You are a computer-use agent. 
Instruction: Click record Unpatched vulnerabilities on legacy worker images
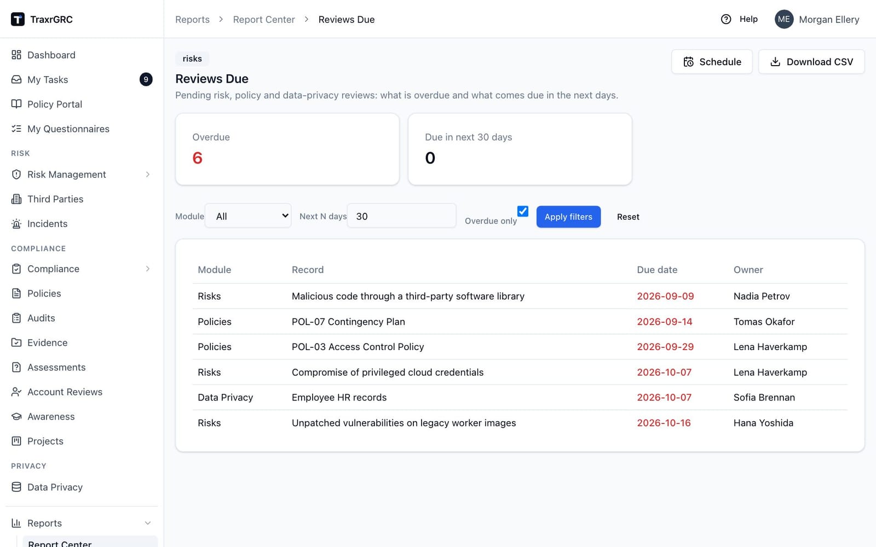[404, 423]
